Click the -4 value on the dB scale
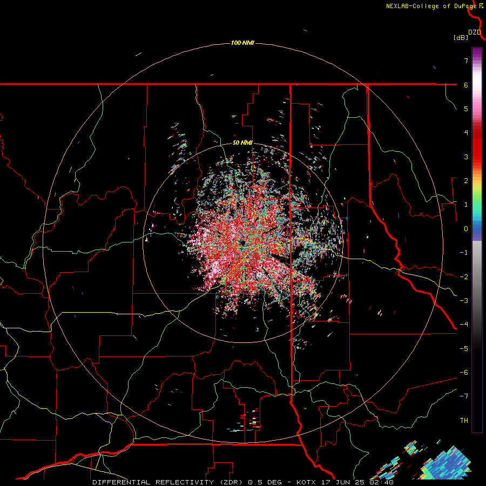 464,324
